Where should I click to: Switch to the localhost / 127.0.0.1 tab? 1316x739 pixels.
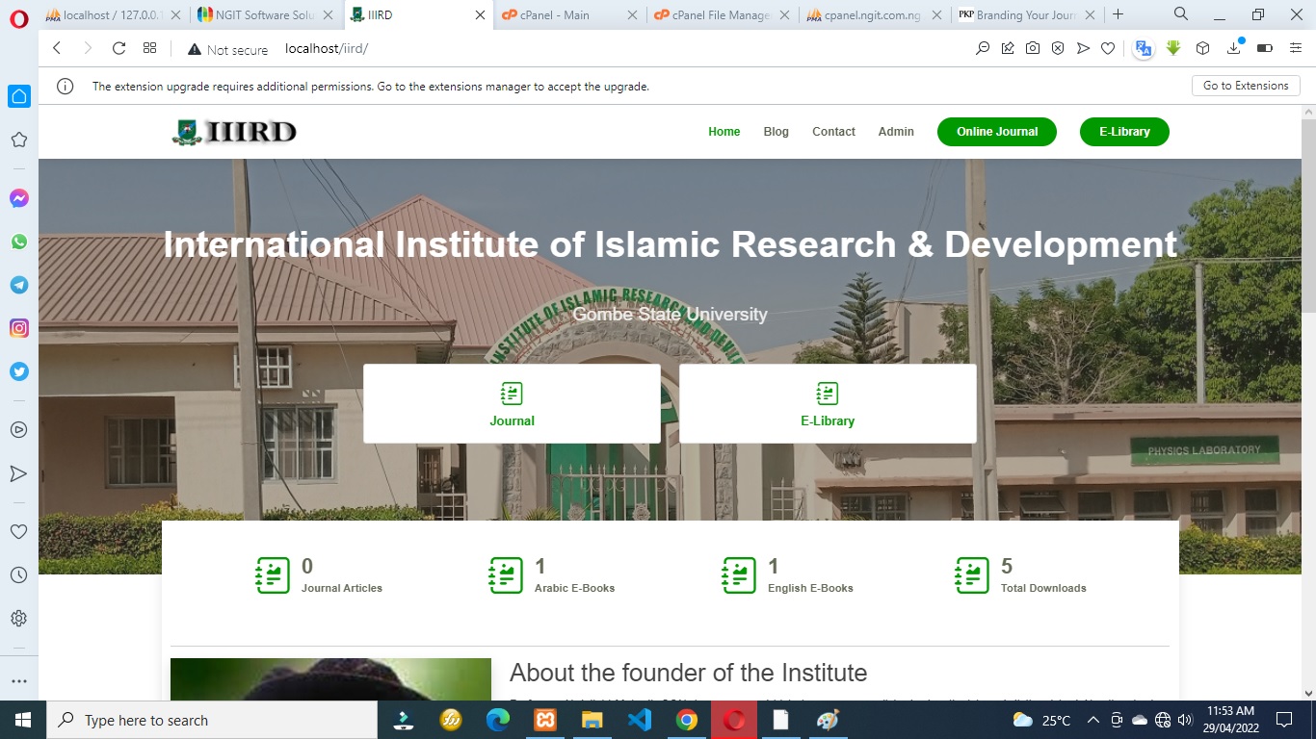coord(113,14)
